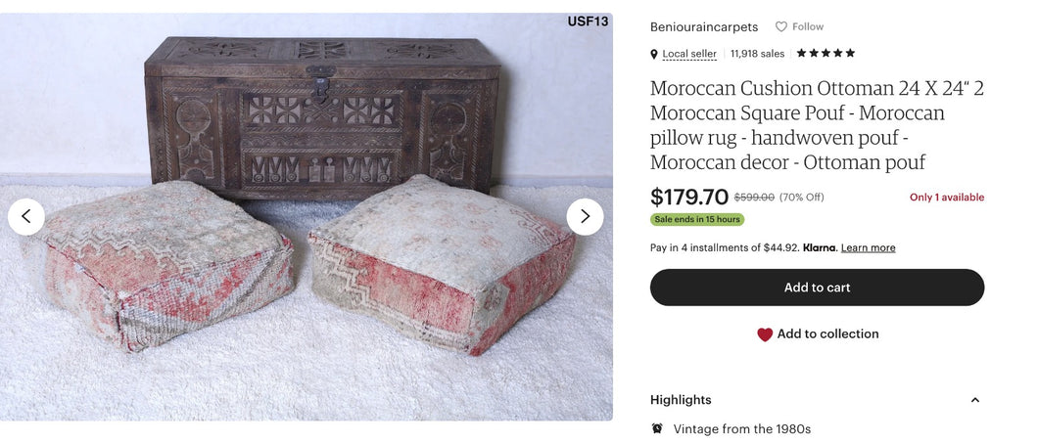This screenshot has width=1038, height=443.
Task: Click the crossed-out $599.00 price
Action: [x=754, y=198]
